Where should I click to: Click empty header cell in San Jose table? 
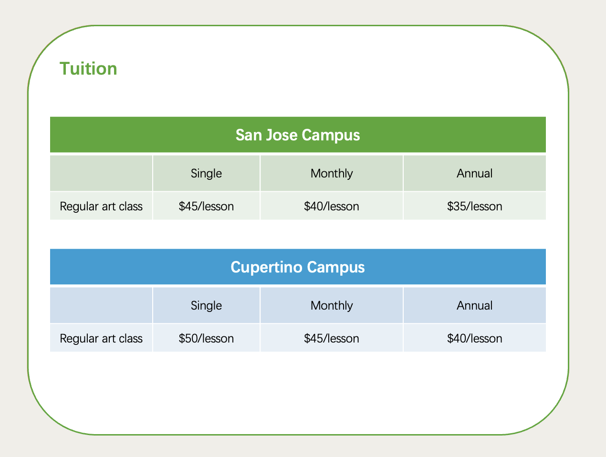pos(101,173)
